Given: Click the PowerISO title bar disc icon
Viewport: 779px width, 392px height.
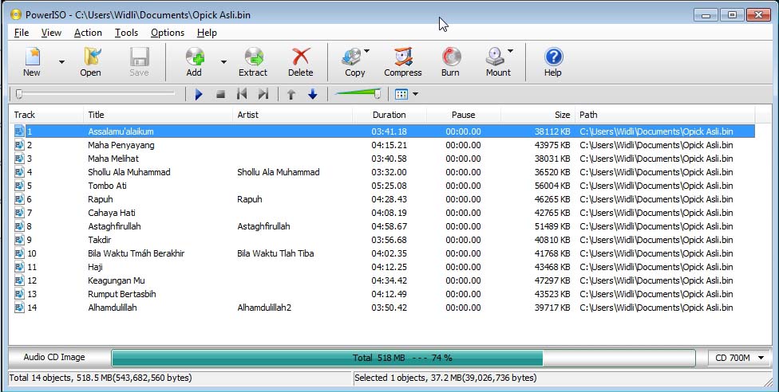Looking at the screenshot, I should [x=16, y=14].
